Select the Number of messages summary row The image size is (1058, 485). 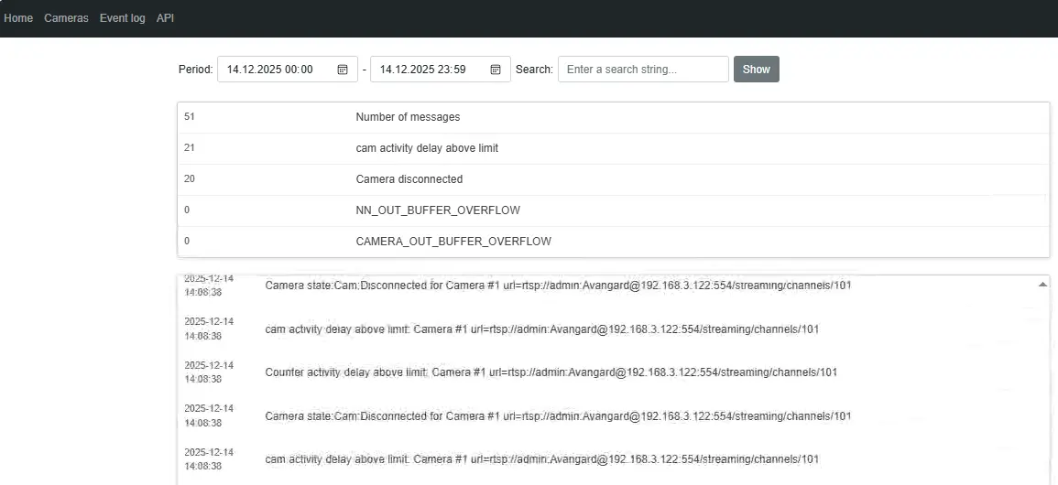coord(612,117)
